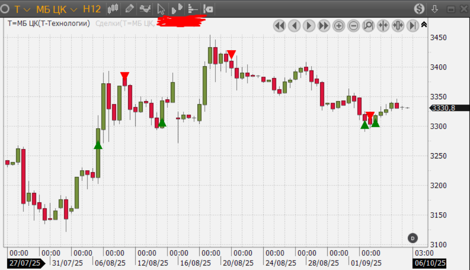Activate the arrow cursor pointer tool
Image resolution: width=470 pixels, height=270 pixels.
point(161,9)
